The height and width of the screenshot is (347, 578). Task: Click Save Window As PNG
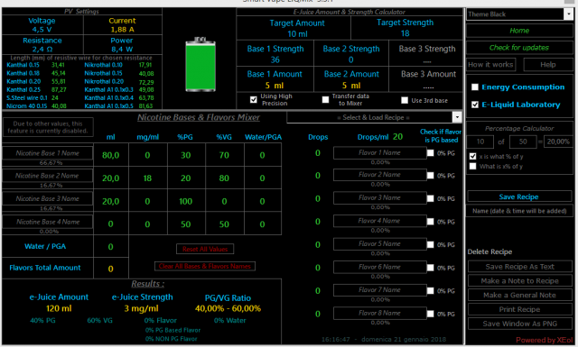coord(520,324)
